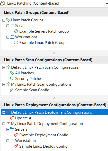Collapse the Linux Patch Groups root node
The height and width of the screenshot is (151, 108).
click(x=4, y=20)
